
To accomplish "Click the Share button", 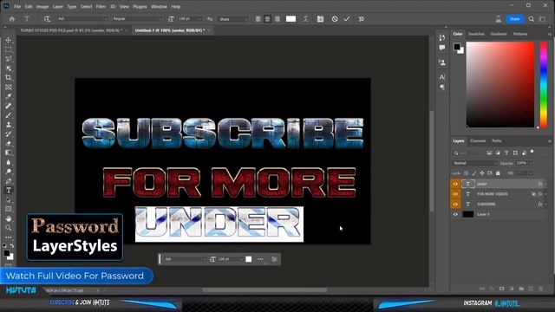I will [x=514, y=19].
